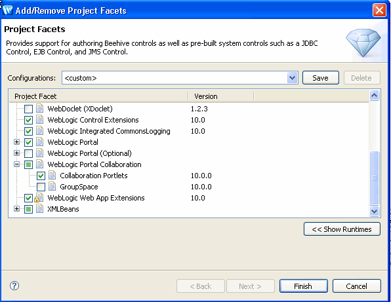Click the Finish button
391x302 pixels.
[303, 286]
